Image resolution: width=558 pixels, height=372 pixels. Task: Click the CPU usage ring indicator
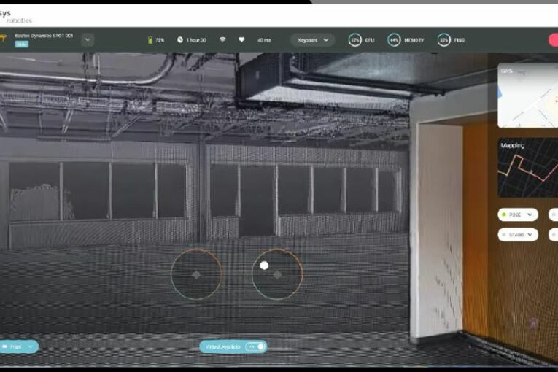click(x=354, y=40)
